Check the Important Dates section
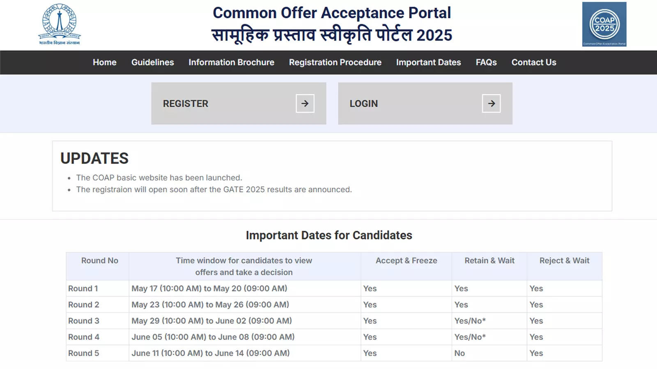The width and height of the screenshot is (657, 369). pos(428,62)
